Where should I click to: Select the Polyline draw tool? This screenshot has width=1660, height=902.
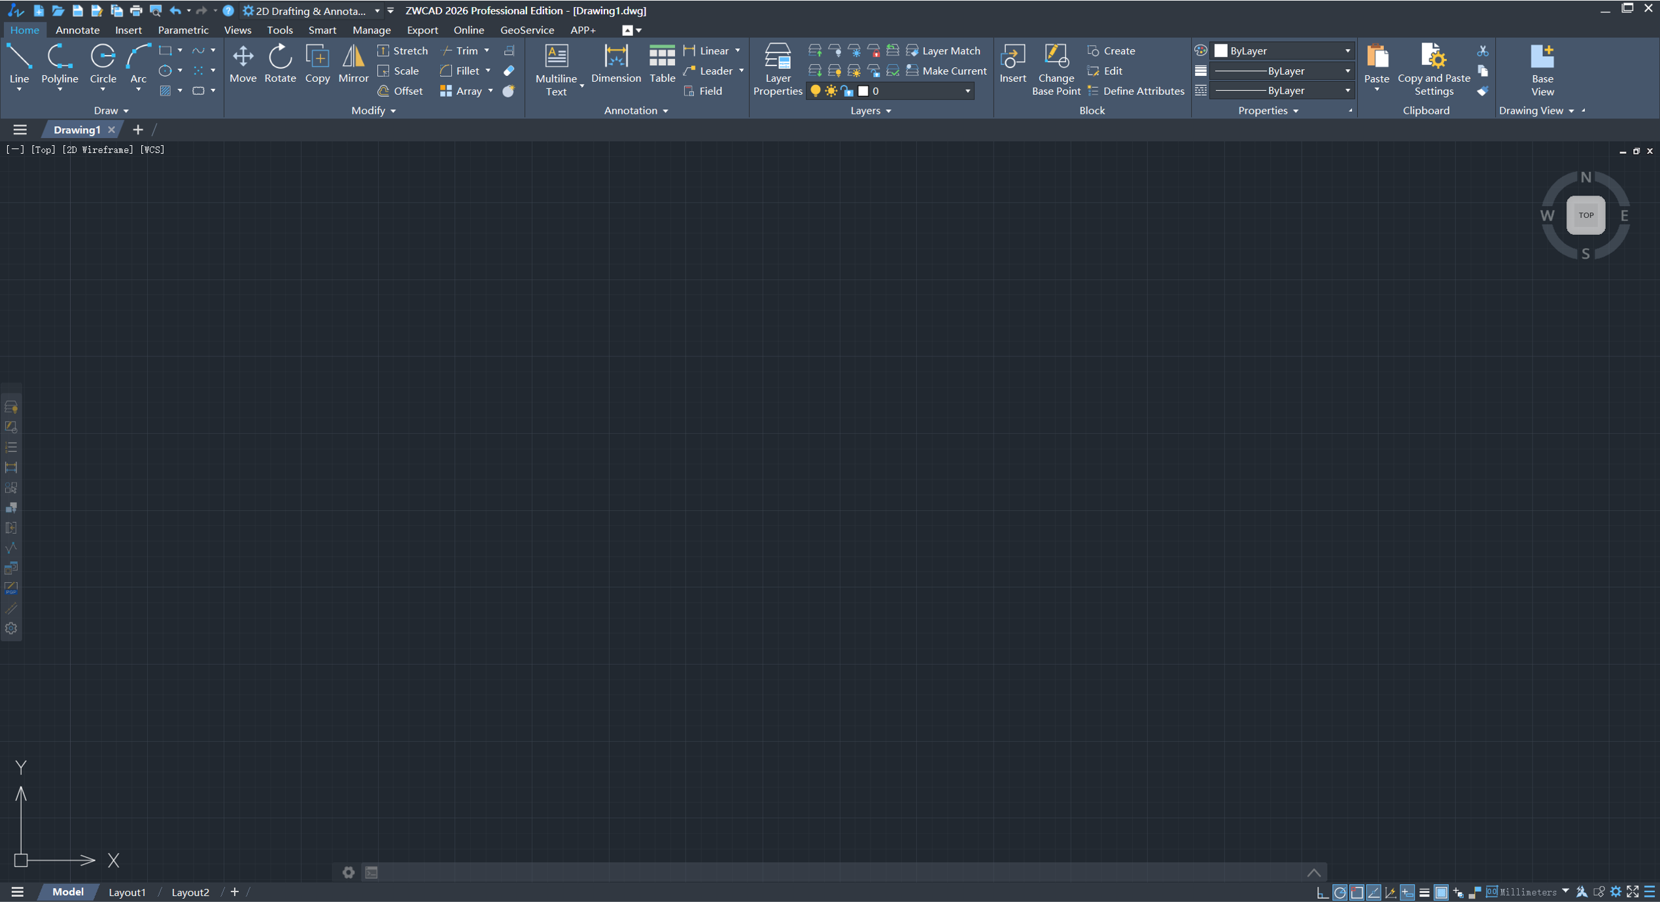coord(60,64)
